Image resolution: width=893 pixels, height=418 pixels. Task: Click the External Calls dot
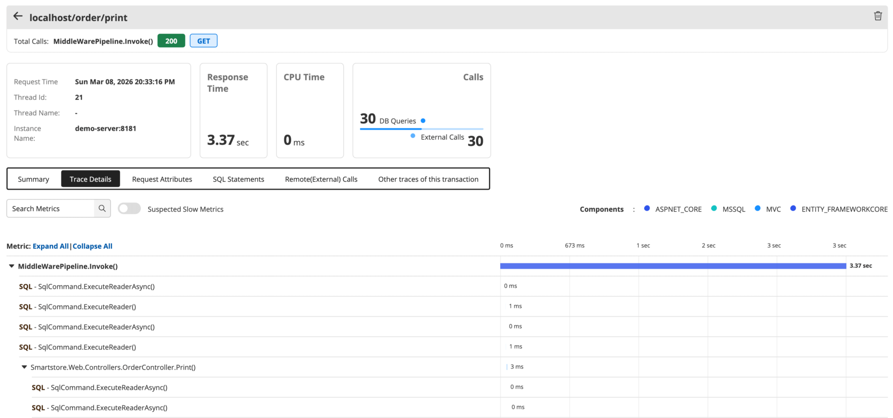click(x=412, y=136)
